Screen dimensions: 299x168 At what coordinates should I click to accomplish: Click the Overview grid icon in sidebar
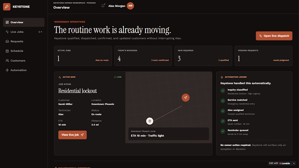coord(7,22)
